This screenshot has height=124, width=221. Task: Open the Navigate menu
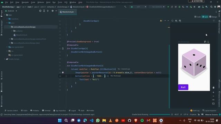(25, 2)
